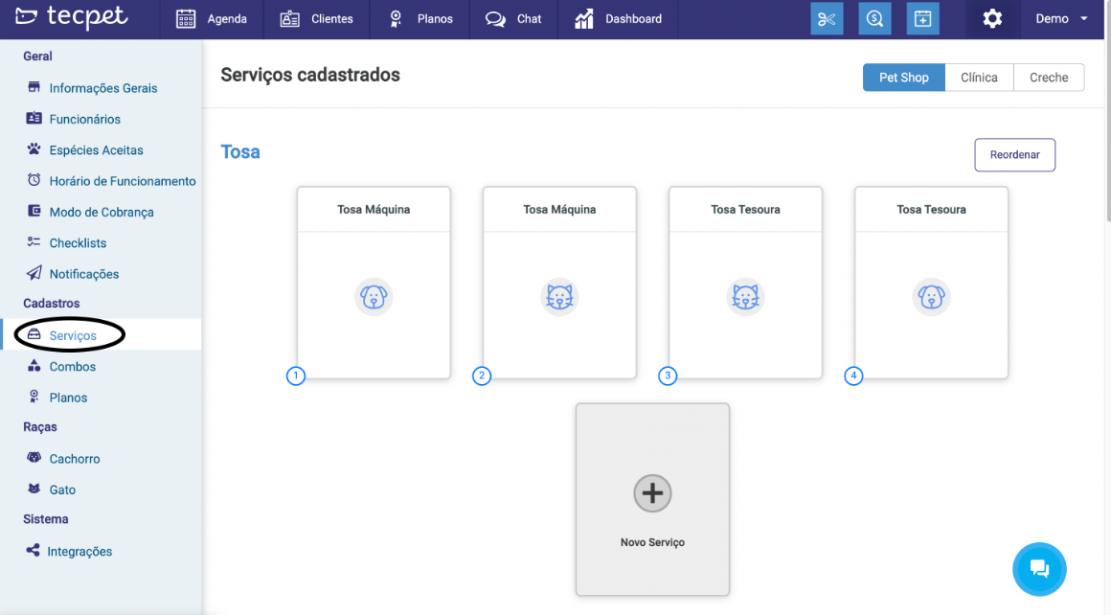The image size is (1111, 615).
Task: Click the tecpet logo
Action: [x=72, y=18]
